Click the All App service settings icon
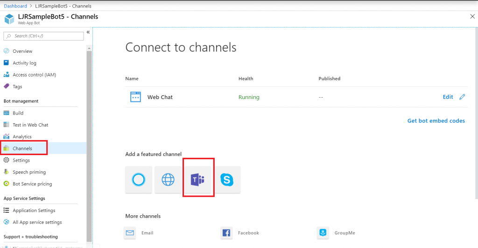 [7, 222]
